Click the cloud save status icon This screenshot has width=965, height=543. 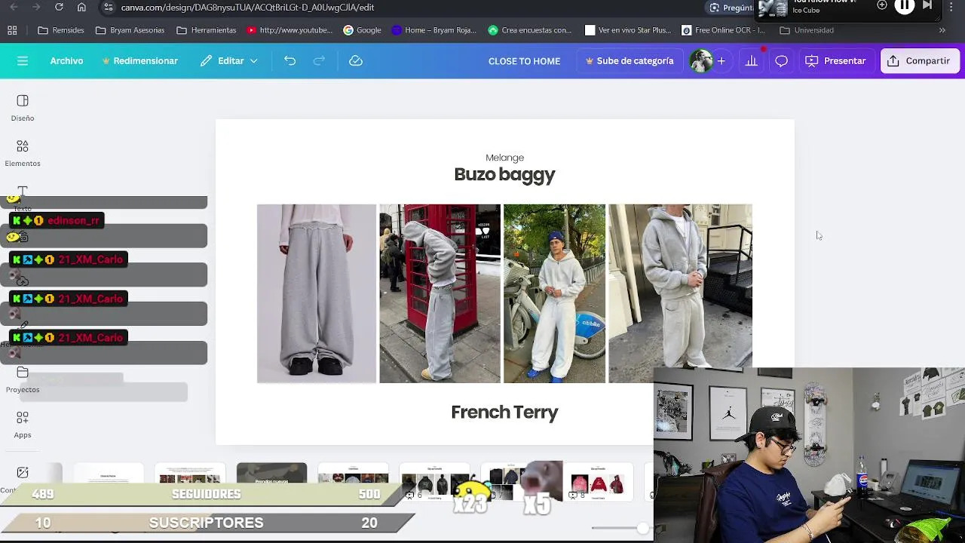(x=356, y=61)
